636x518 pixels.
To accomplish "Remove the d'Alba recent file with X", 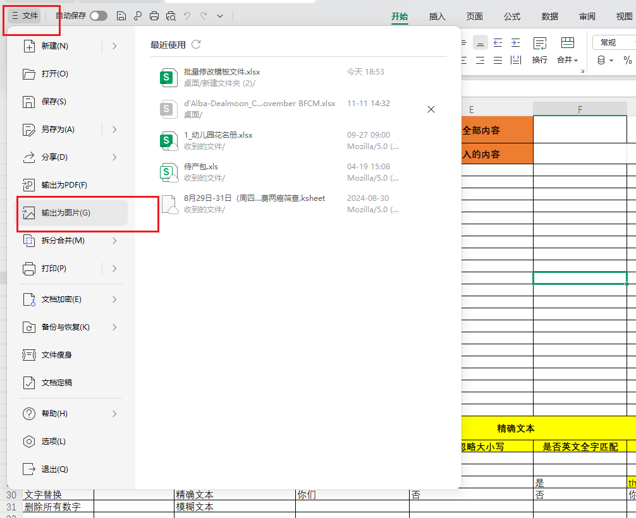I will click(431, 109).
